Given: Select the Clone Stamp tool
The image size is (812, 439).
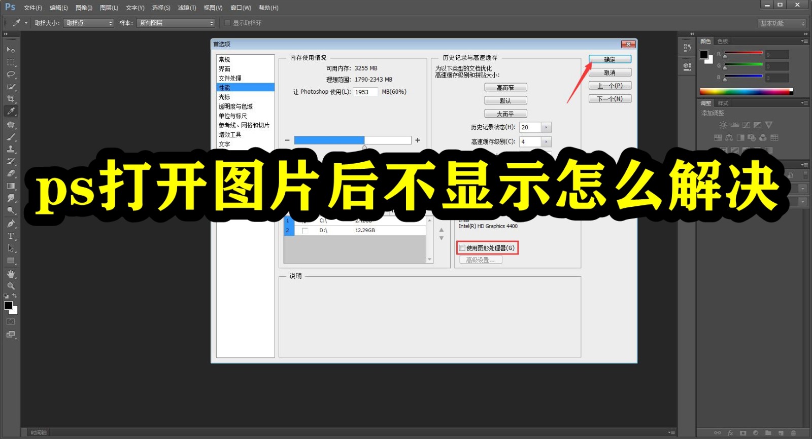Looking at the screenshot, I should point(11,149).
